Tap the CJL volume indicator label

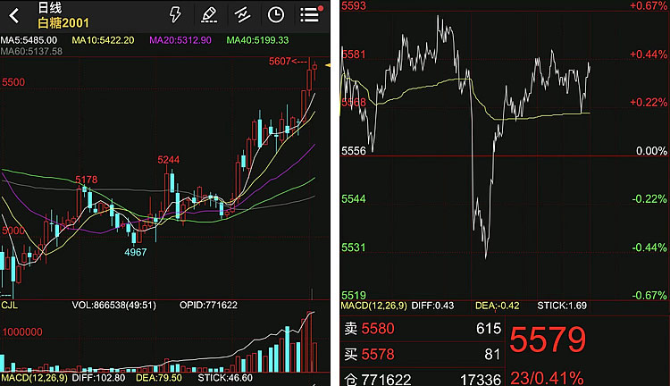pos(10,306)
